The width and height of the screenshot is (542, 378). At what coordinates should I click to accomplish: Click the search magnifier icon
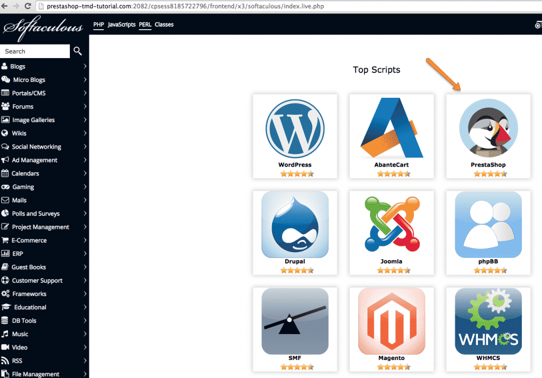click(77, 51)
